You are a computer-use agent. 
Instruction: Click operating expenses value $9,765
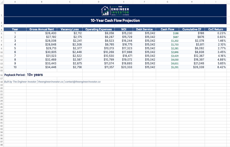[109, 44]
